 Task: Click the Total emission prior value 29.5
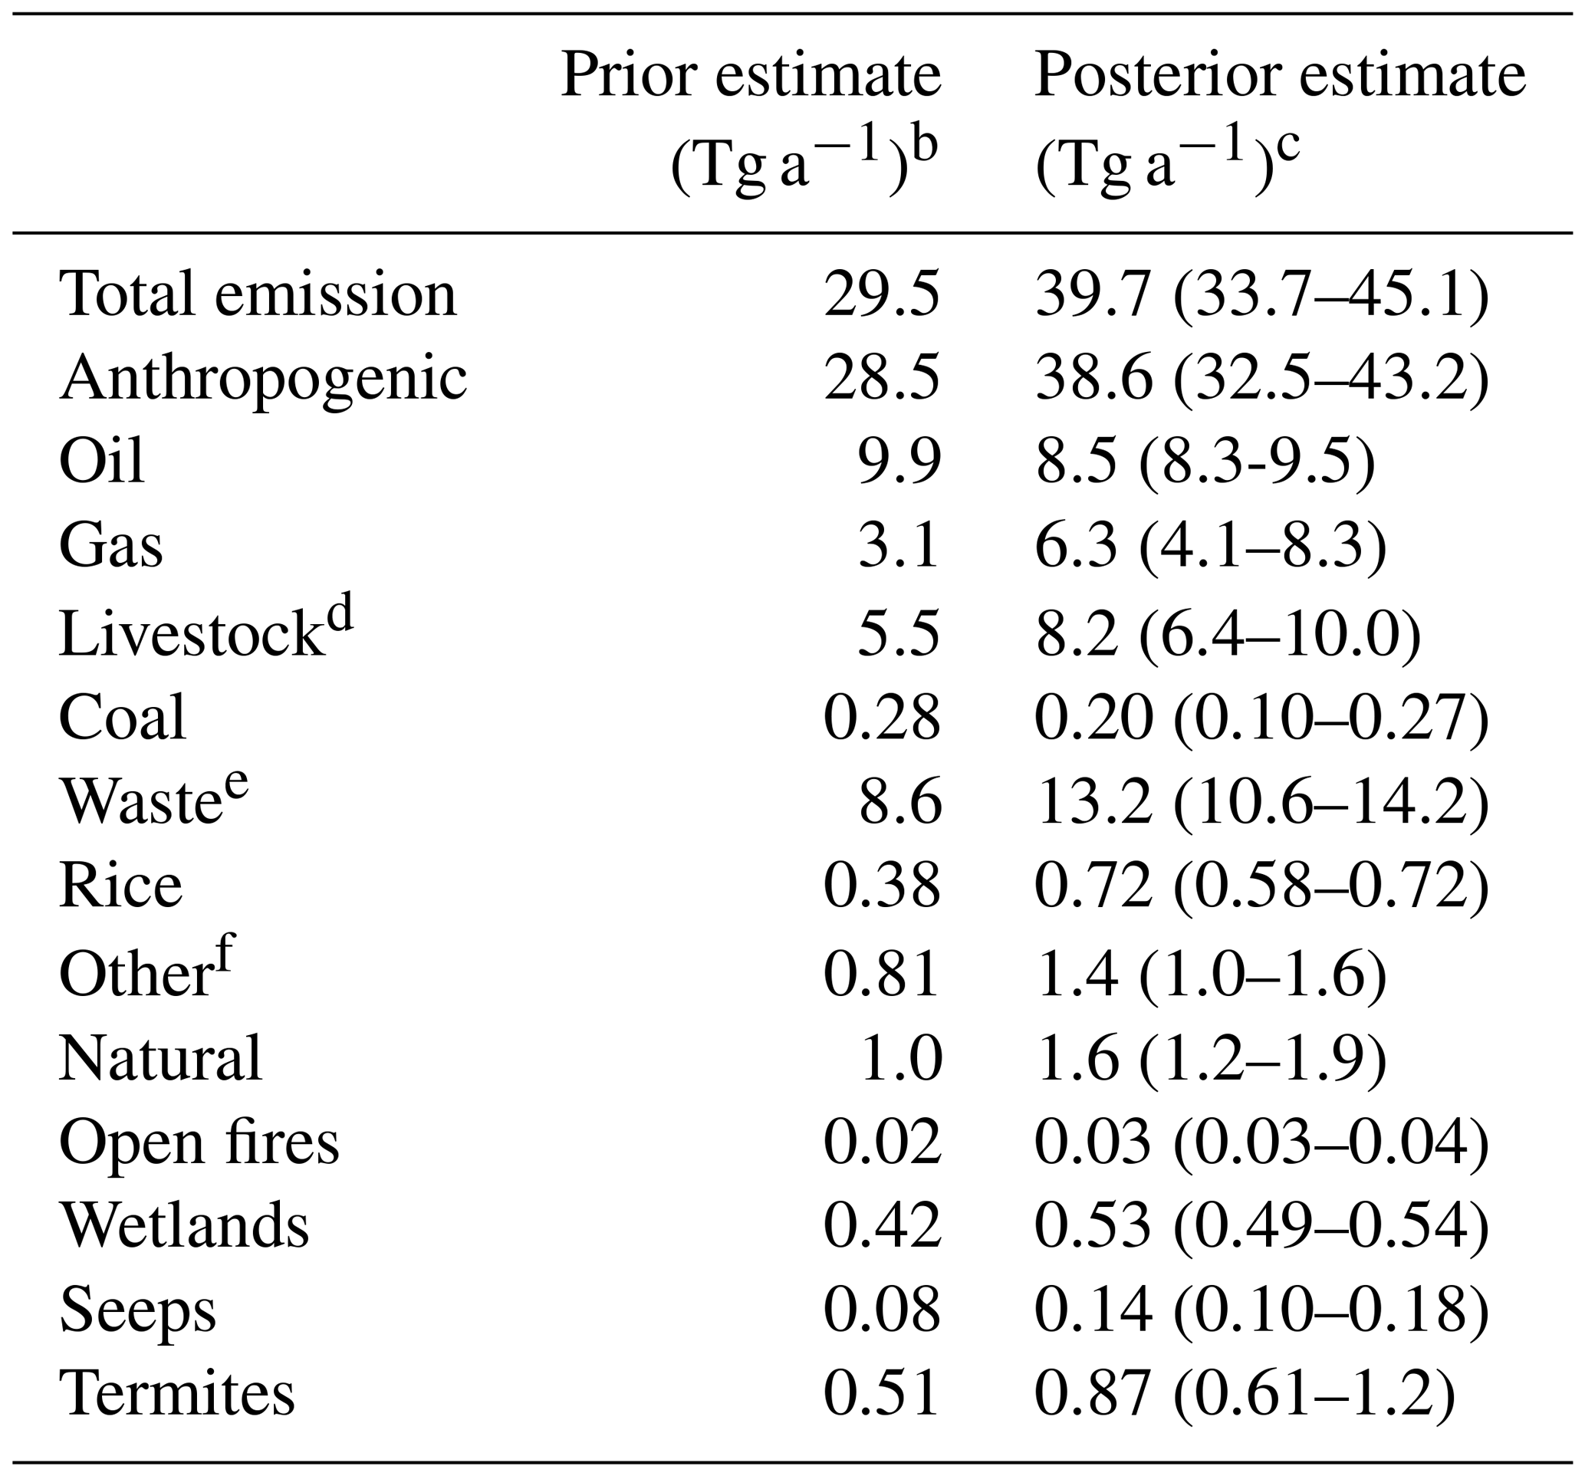coord(882,295)
